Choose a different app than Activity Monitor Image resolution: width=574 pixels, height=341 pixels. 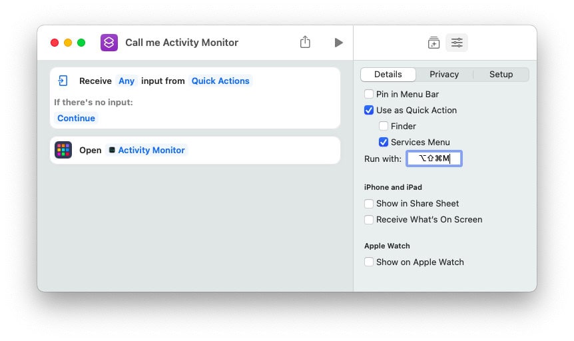click(146, 150)
